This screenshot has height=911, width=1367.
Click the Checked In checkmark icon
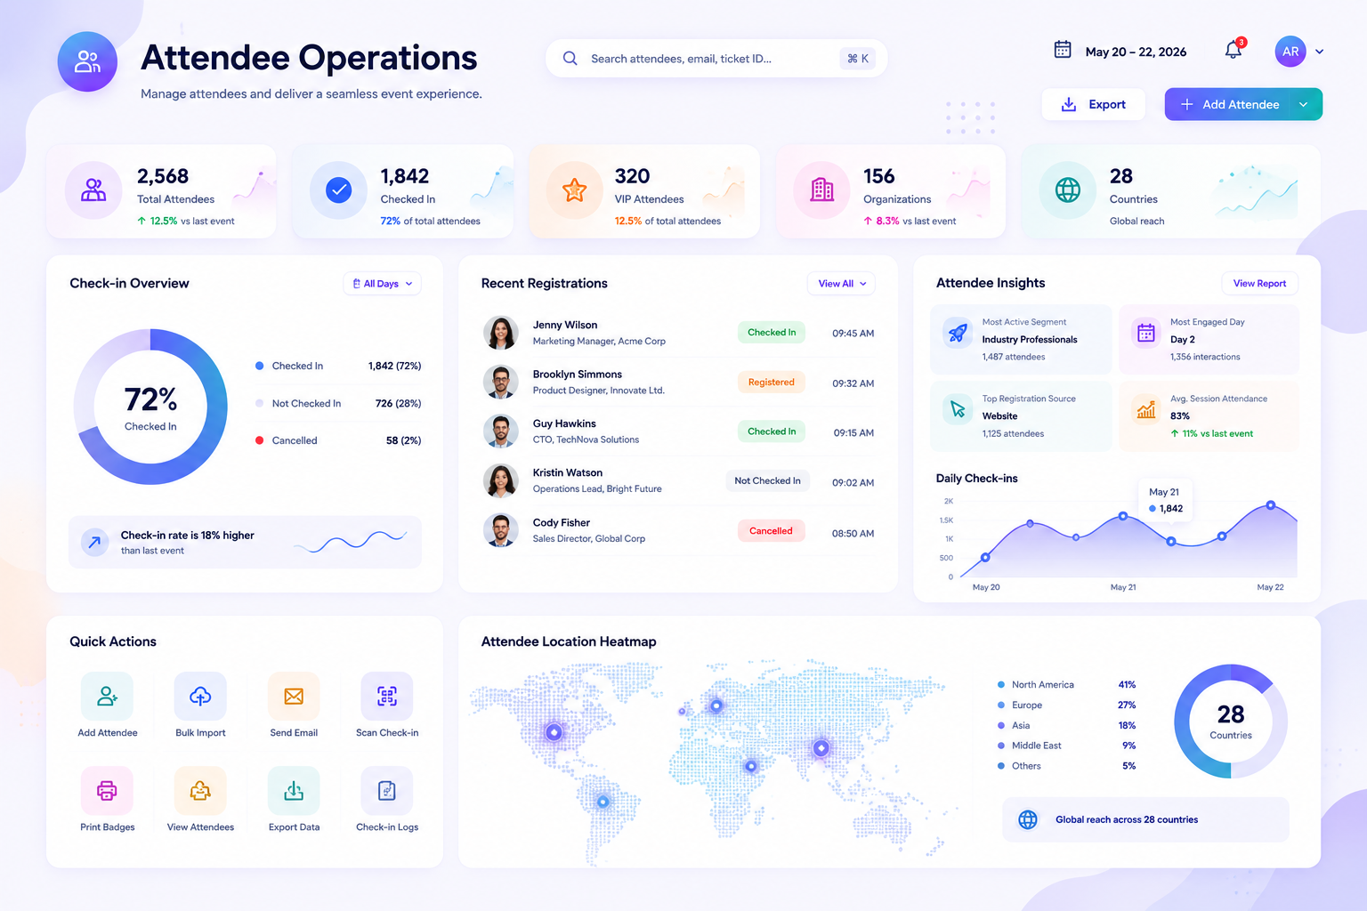click(339, 189)
